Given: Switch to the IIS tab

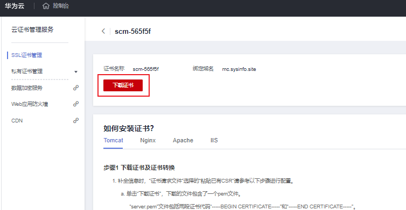Looking at the screenshot, I should tap(214, 140).
